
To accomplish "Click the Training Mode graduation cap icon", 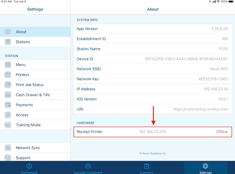I will [x=8, y=125].
